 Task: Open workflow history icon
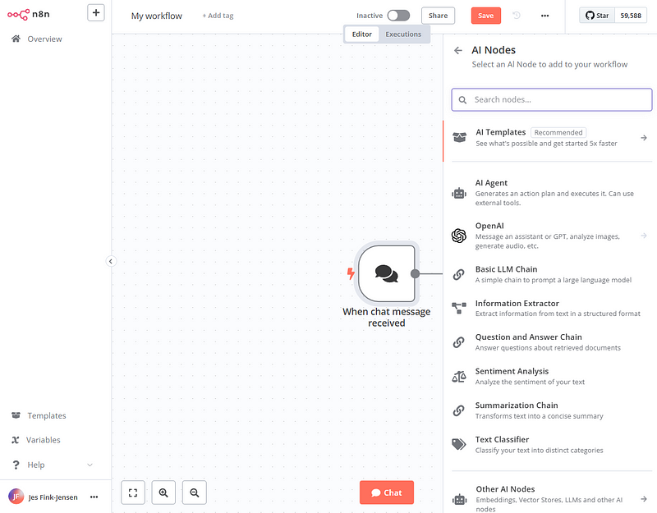[x=517, y=16]
